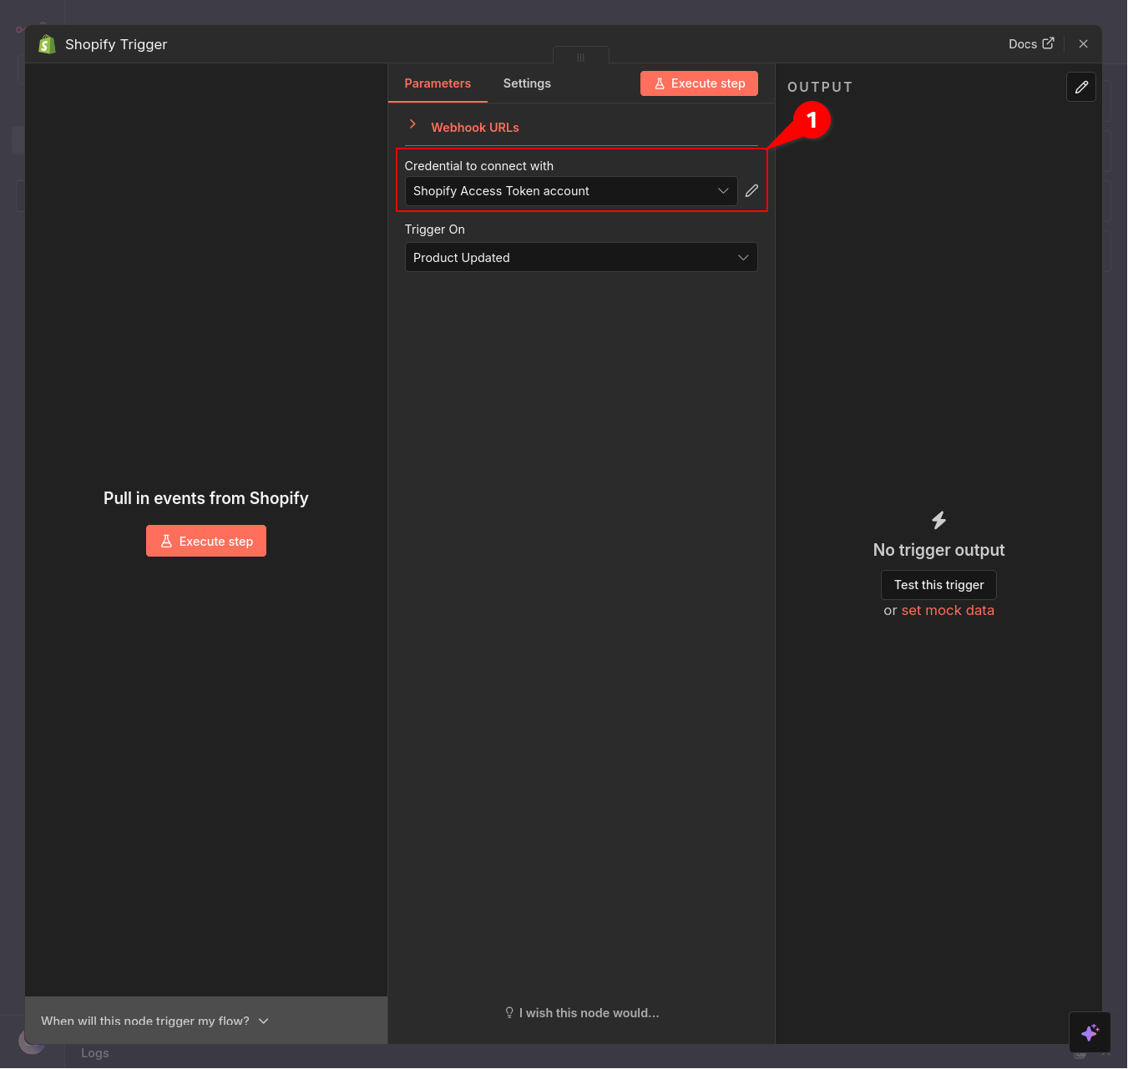Click the Pull in events from Shopify heading
This screenshot has height=1069, width=1128.
click(206, 498)
